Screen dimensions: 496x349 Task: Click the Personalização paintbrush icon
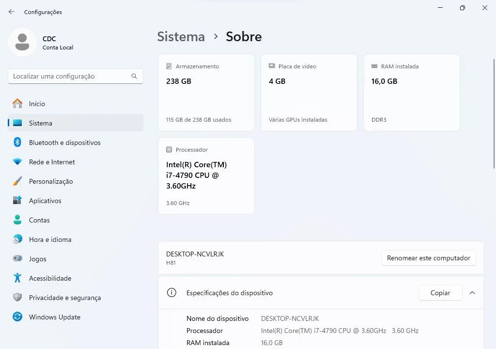point(17,181)
